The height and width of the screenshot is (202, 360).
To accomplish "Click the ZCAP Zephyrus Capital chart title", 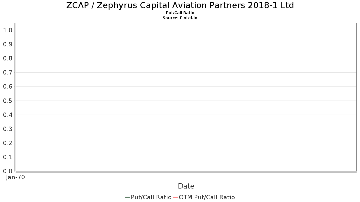I will pos(180,5).
